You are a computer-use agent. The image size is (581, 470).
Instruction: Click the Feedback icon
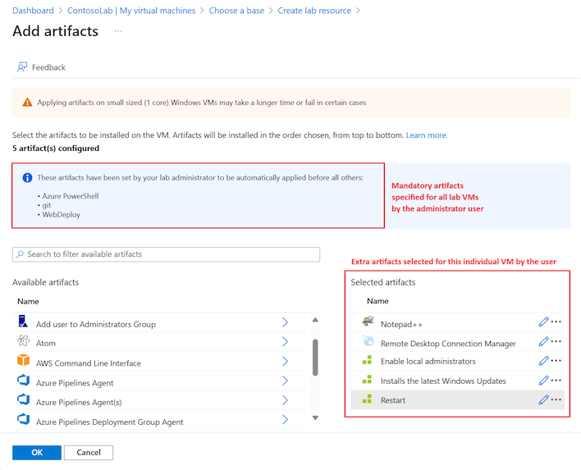click(x=22, y=67)
